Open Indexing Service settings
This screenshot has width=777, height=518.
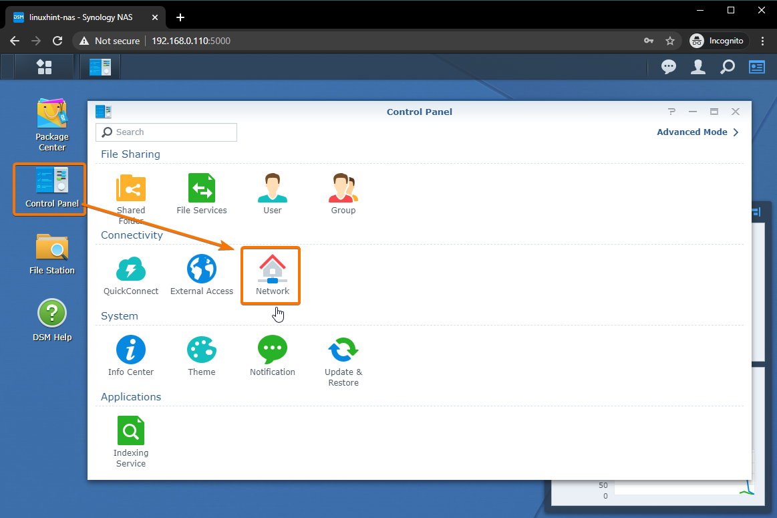[x=131, y=438]
